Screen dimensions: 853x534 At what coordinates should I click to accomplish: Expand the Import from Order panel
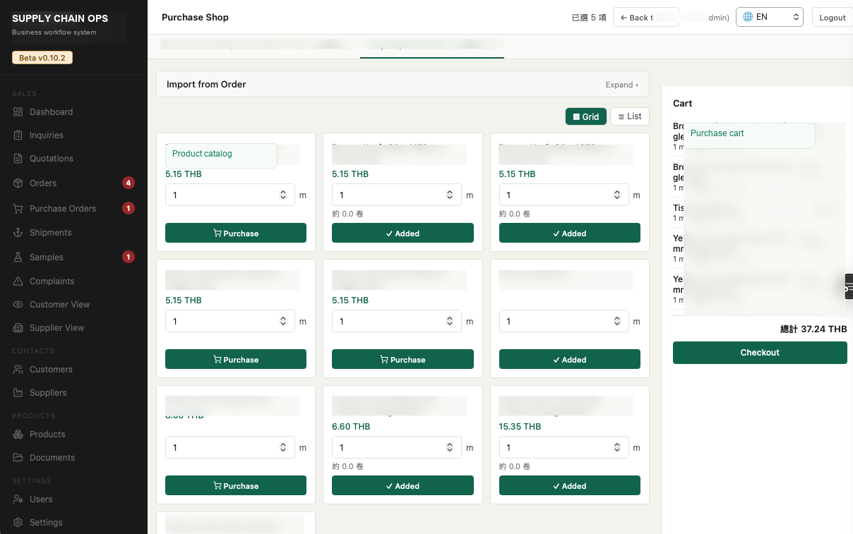622,85
